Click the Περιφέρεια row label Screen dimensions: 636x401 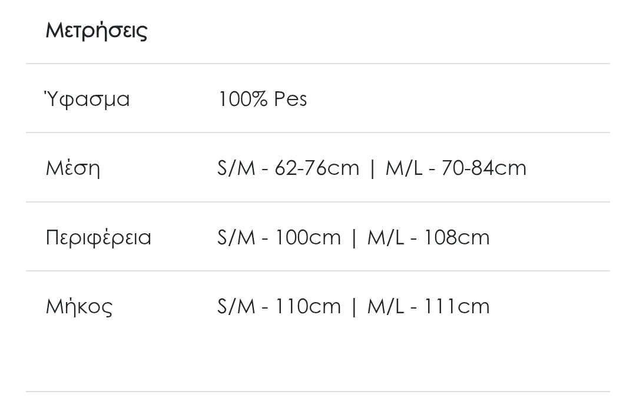98,237
